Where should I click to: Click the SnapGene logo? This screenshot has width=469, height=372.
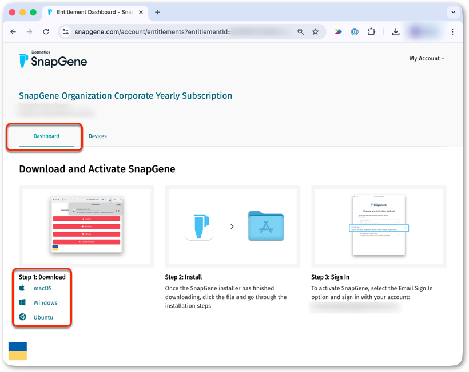point(53,59)
